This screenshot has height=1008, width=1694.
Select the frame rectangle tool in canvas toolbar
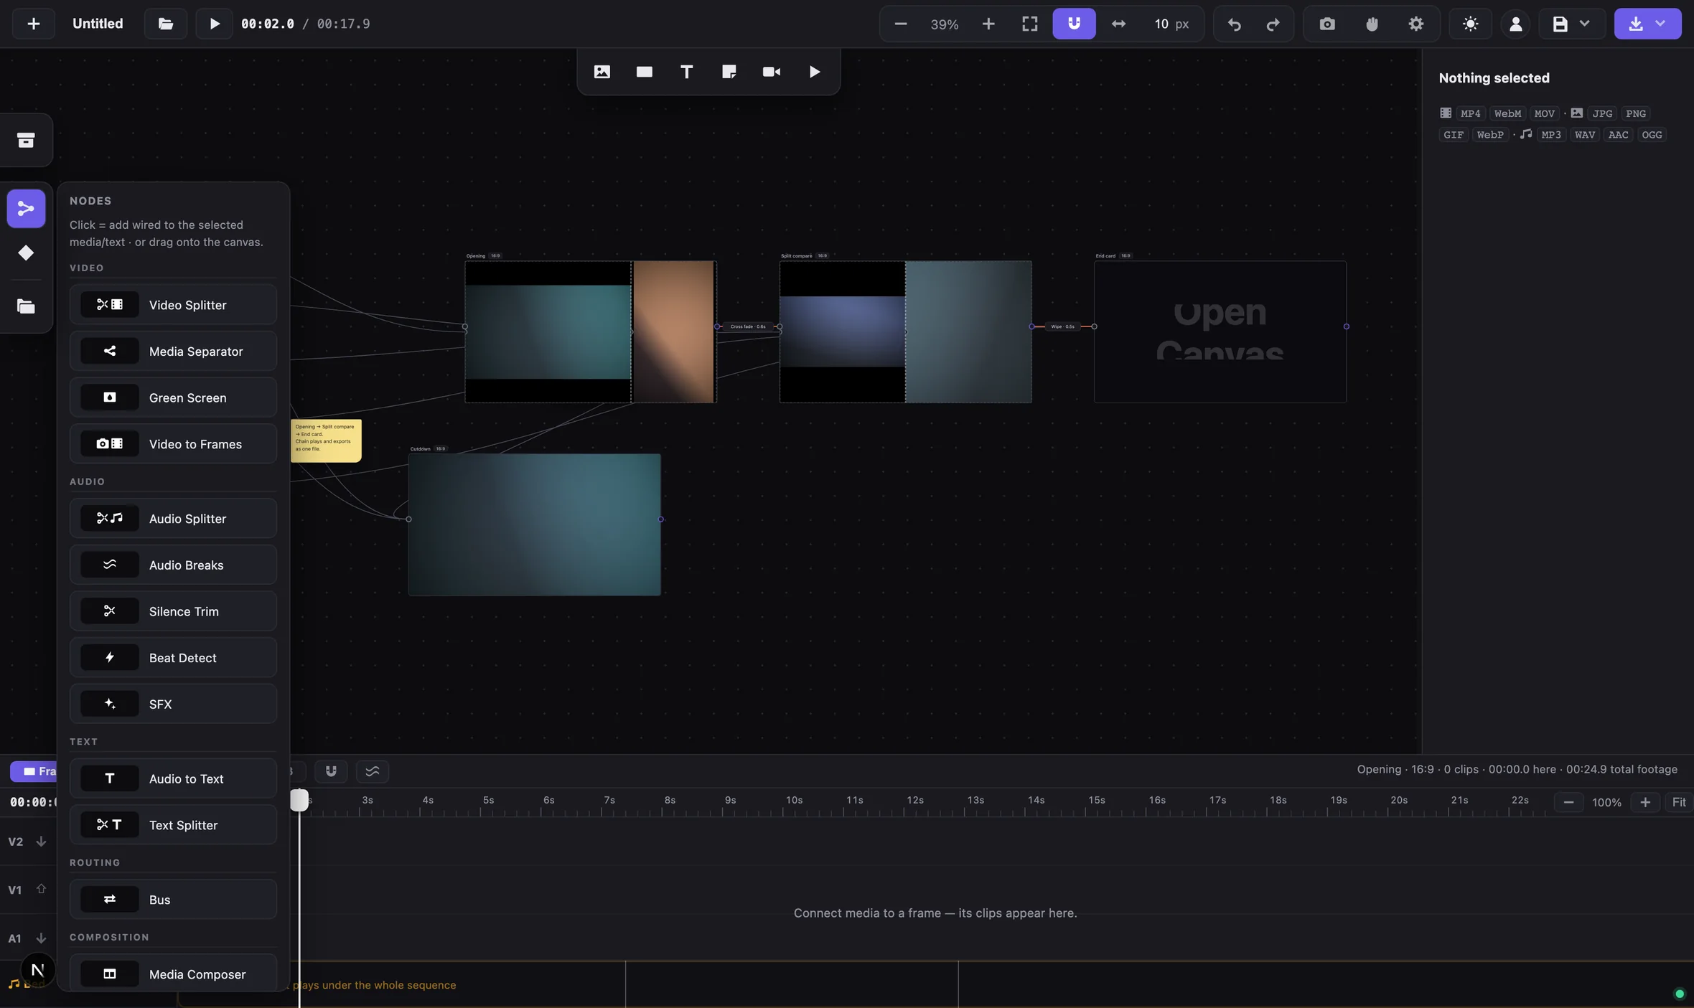pos(645,72)
